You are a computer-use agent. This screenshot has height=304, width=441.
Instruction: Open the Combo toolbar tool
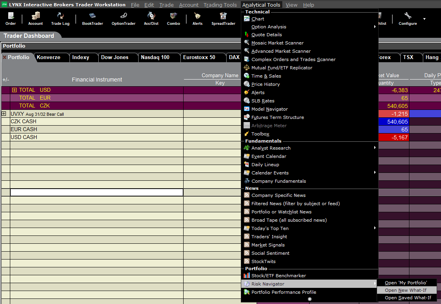pos(173,19)
